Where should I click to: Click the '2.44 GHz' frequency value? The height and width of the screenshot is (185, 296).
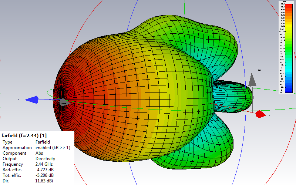(44, 164)
